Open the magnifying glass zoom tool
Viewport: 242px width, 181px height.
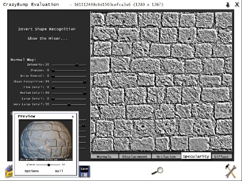coord(157,171)
